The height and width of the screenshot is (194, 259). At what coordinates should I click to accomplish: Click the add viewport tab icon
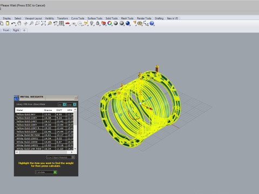(24, 30)
